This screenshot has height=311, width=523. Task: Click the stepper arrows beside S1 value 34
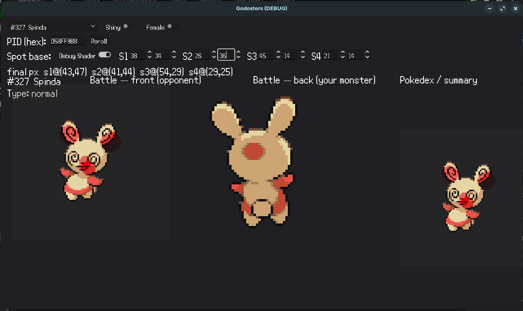[x=174, y=55]
